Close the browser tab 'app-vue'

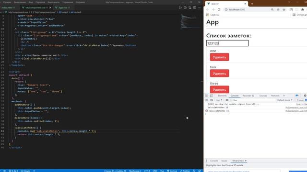[x=245, y=4]
